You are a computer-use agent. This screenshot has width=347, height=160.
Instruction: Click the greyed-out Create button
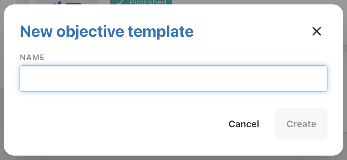(x=301, y=124)
